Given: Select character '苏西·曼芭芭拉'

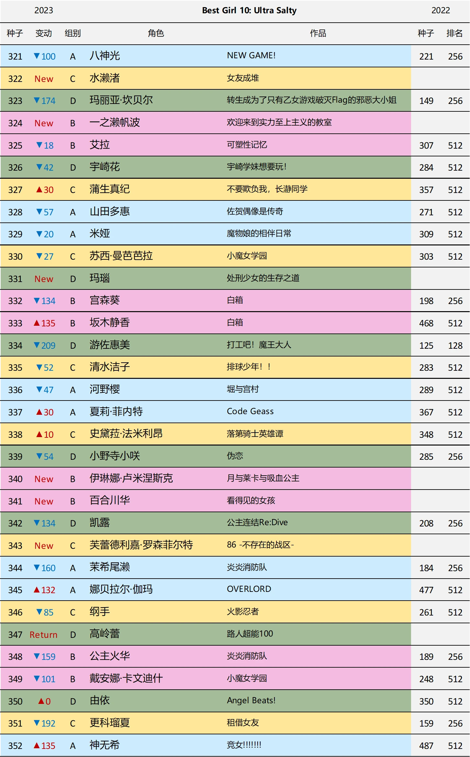Looking at the screenshot, I should pyautogui.click(x=121, y=256).
